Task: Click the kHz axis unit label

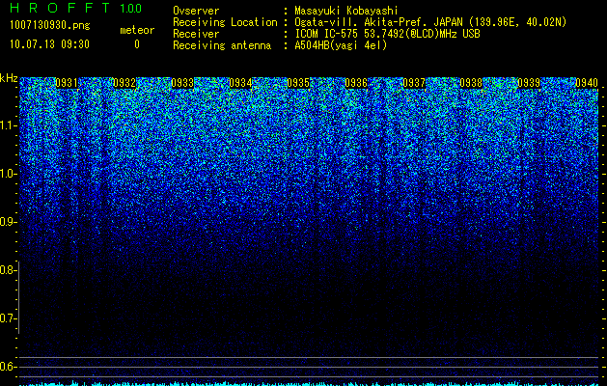Action: coord(9,78)
